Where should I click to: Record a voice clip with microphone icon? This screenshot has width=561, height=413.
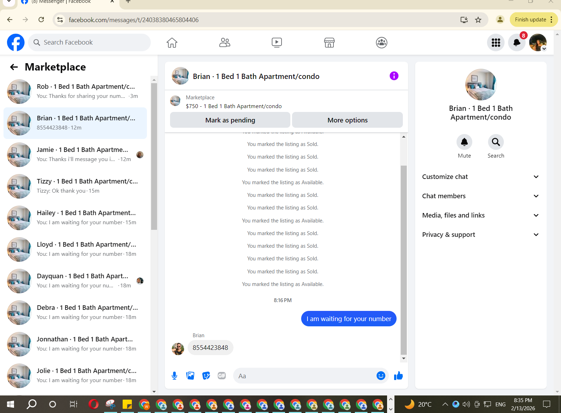point(174,376)
